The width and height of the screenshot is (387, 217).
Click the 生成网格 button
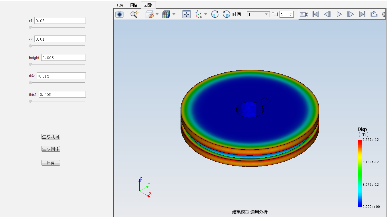pyautogui.click(x=51, y=149)
